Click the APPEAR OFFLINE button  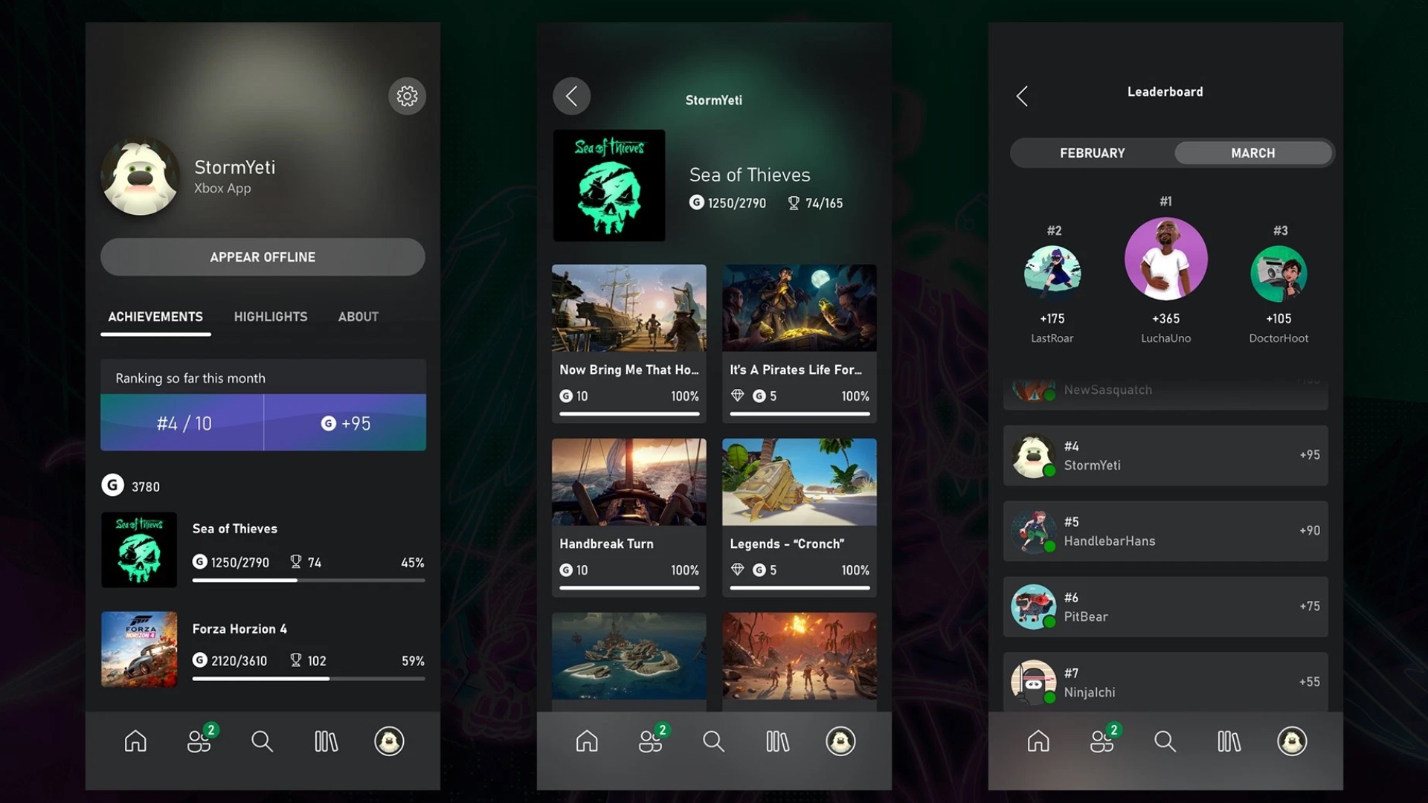point(263,257)
